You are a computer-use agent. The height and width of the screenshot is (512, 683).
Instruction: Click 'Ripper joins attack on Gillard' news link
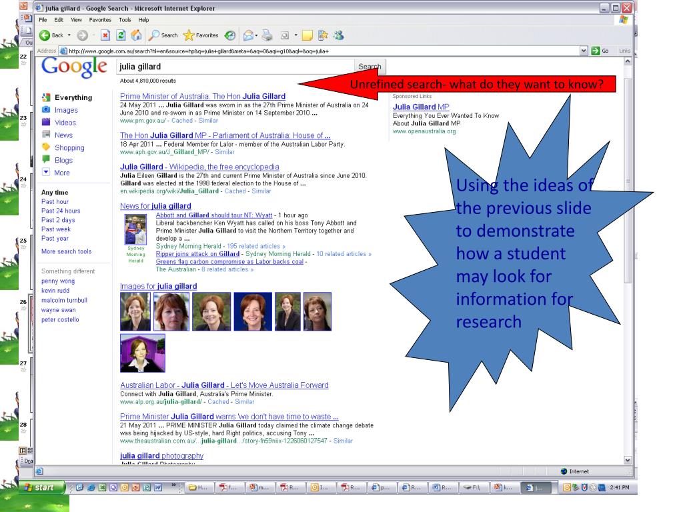pyautogui.click(x=197, y=254)
